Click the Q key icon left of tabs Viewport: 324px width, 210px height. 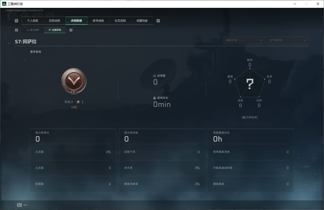[x=16, y=21]
